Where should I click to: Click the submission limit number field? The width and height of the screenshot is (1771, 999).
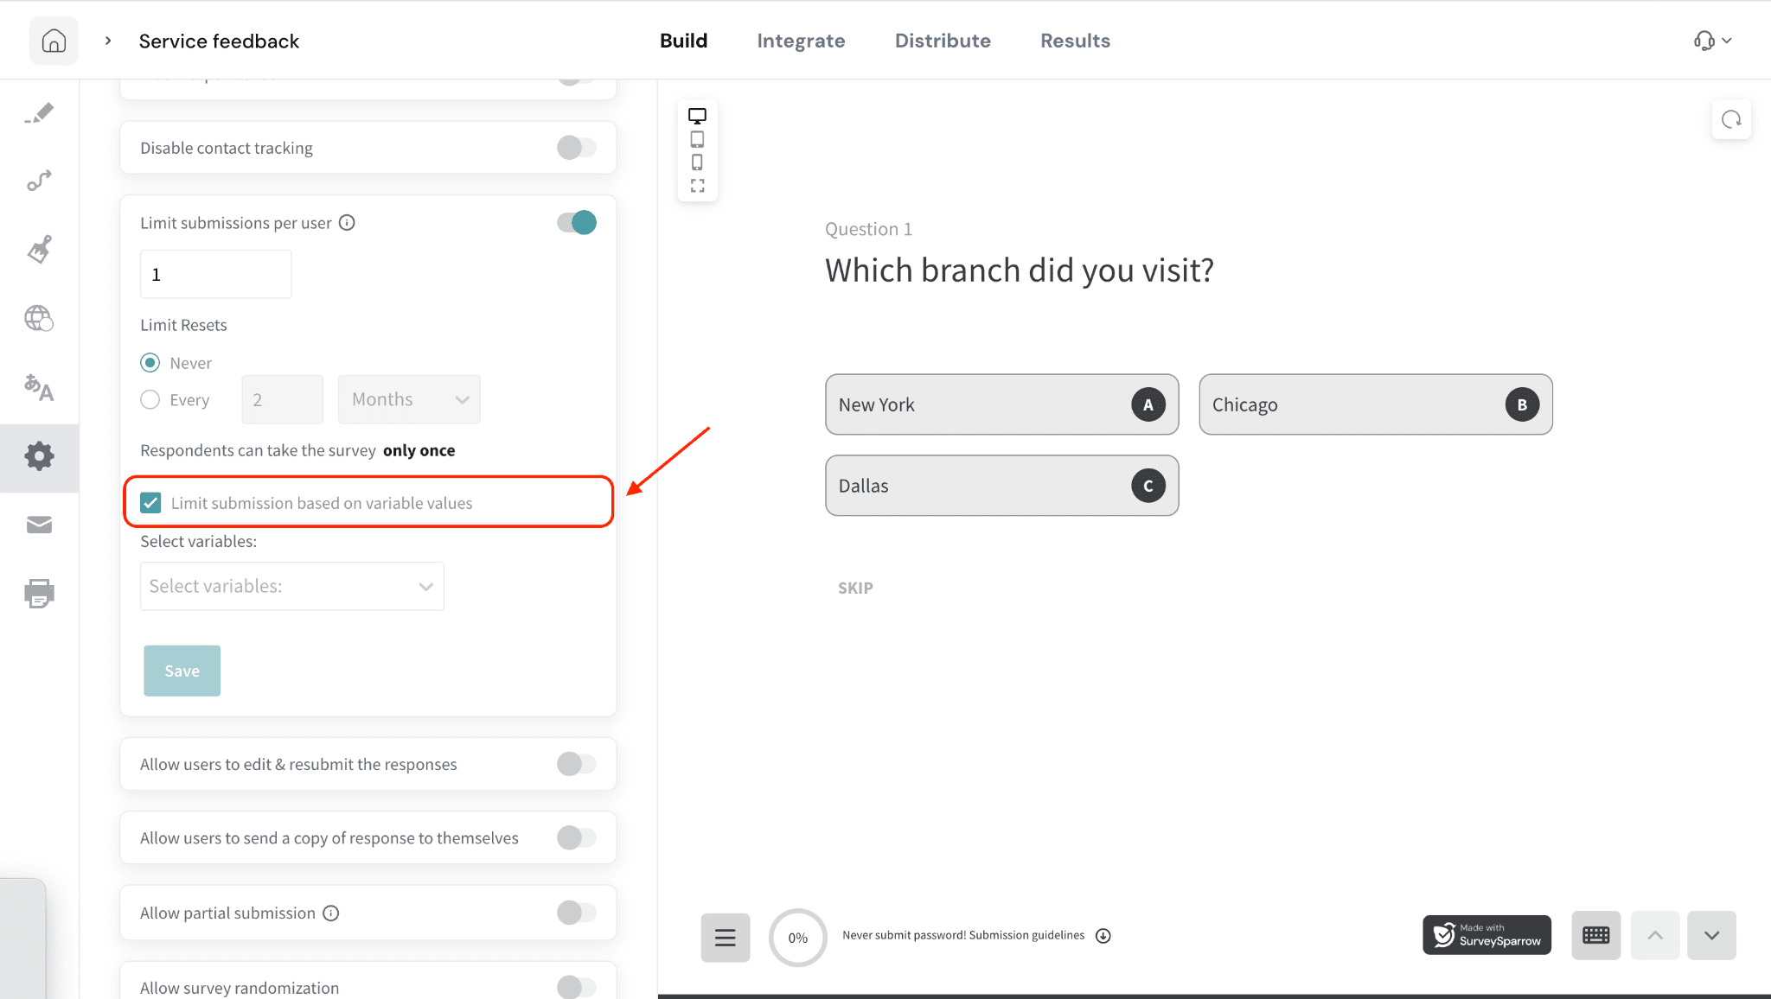215,275
